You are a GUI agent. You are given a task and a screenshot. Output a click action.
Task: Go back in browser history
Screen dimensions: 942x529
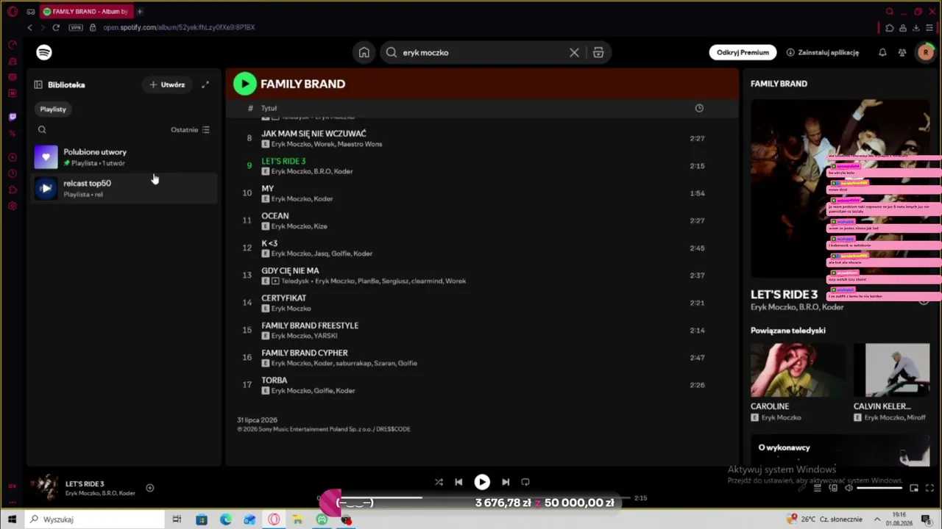(29, 27)
